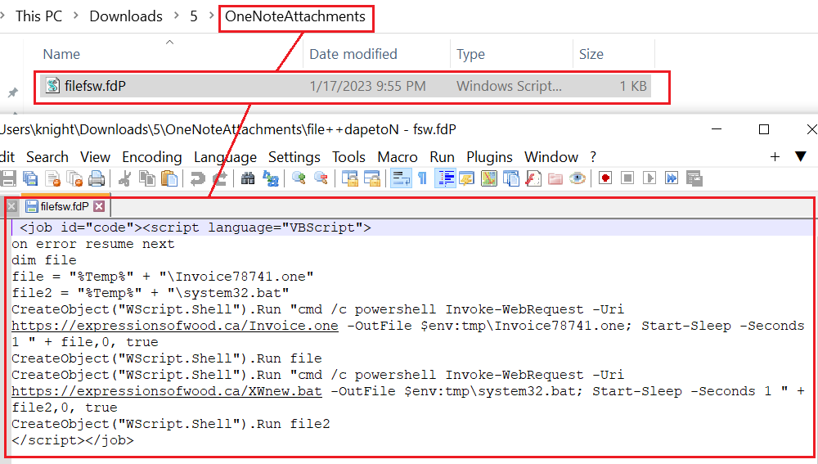Open Find with the binoculars icon
818x464 pixels.
[248, 178]
